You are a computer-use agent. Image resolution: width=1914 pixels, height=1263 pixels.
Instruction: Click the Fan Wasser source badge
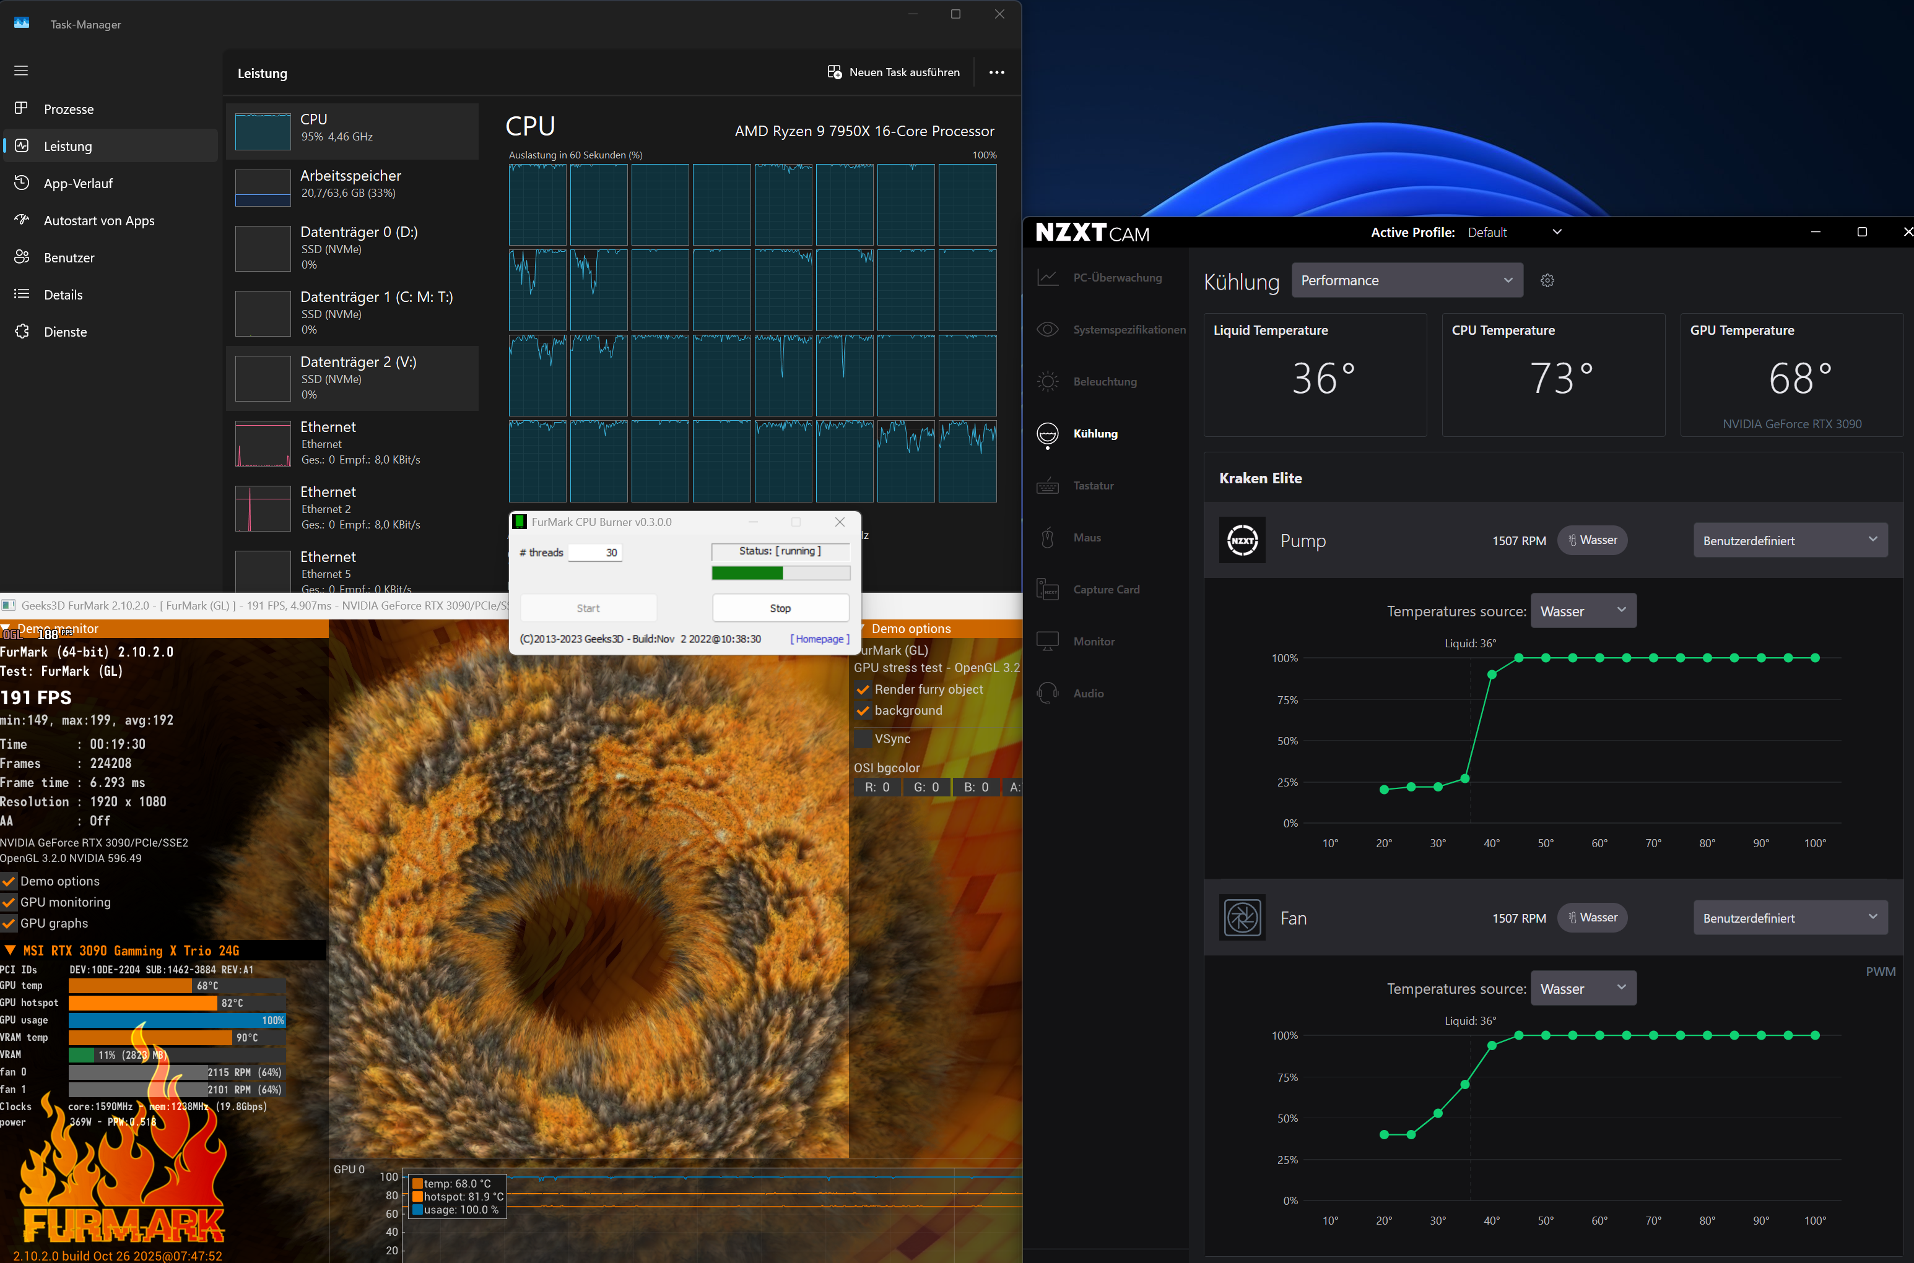point(1593,918)
